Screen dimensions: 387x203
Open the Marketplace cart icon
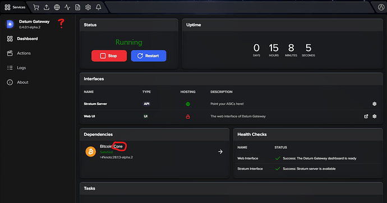36,7
